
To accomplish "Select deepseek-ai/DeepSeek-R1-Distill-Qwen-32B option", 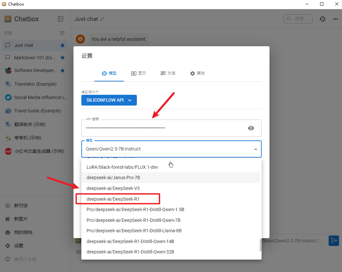I will pos(171,252).
